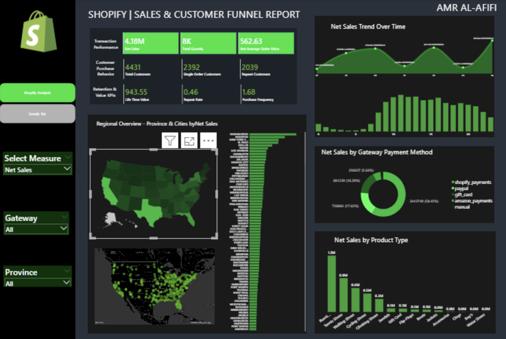Open the More options ellipsis menu
This screenshot has width=506, height=339.
208,141
